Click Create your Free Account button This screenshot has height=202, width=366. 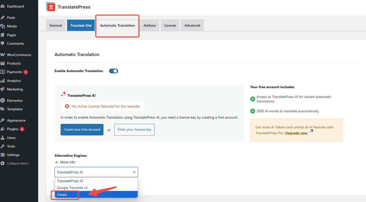82,130
